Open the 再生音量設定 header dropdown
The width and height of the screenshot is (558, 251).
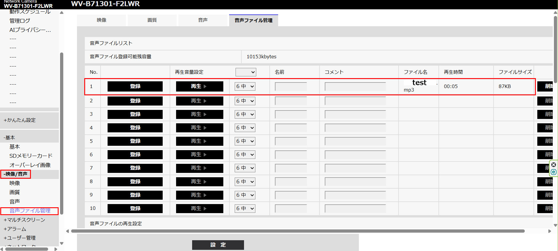tap(245, 72)
